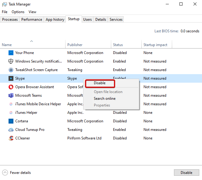
Task: Select the TweakShot Screen Capture icon
Action: tap(11, 70)
